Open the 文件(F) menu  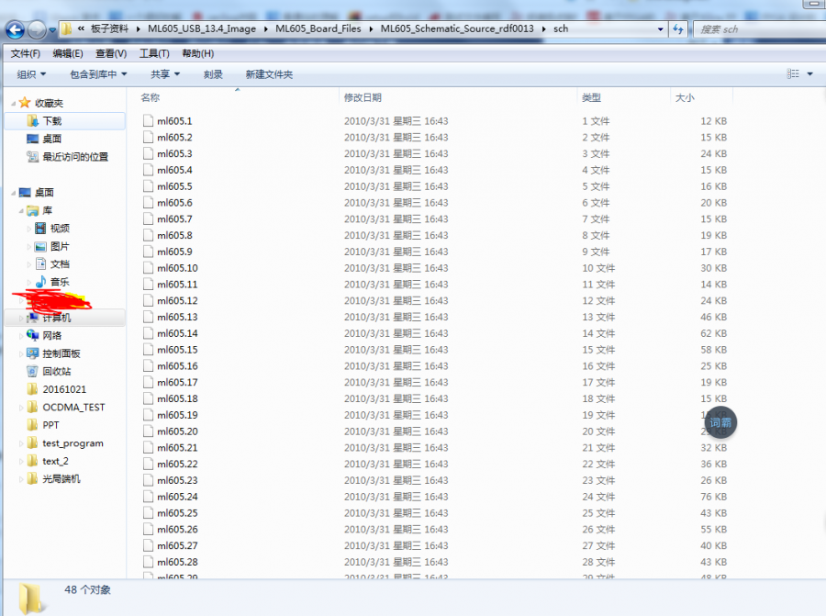26,54
